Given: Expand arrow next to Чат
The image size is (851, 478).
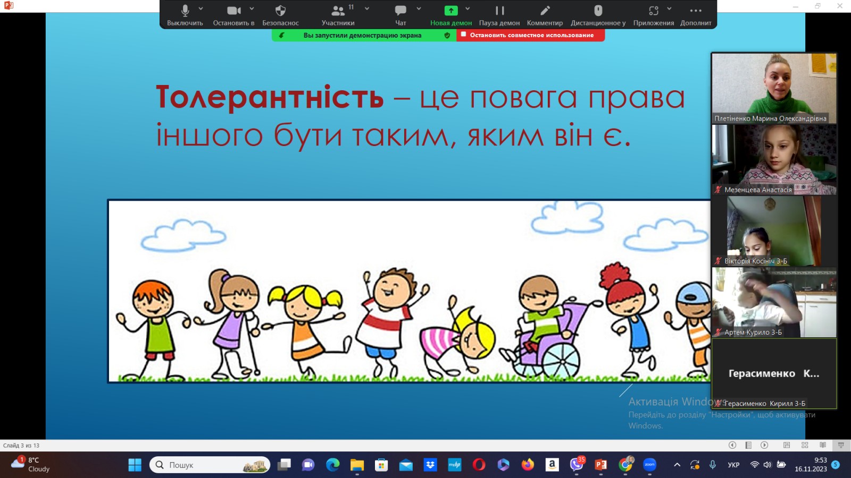Looking at the screenshot, I should click(419, 9).
